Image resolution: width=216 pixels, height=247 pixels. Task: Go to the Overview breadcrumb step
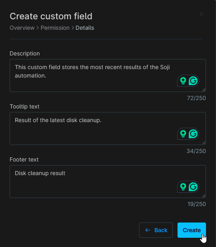point(22,28)
